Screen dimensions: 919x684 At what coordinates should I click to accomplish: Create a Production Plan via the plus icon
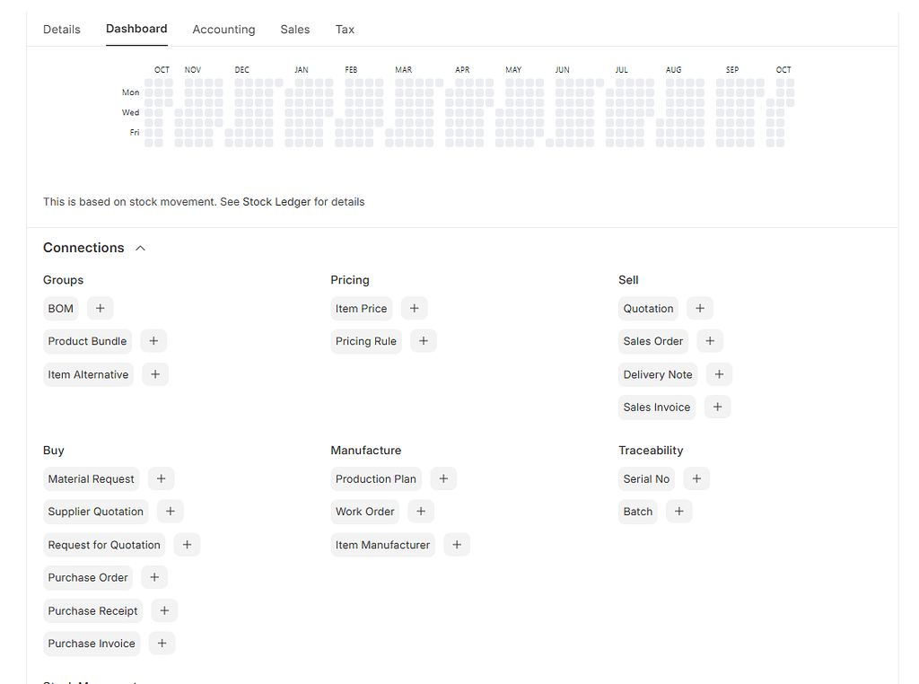pyautogui.click(x=443, y=478)
